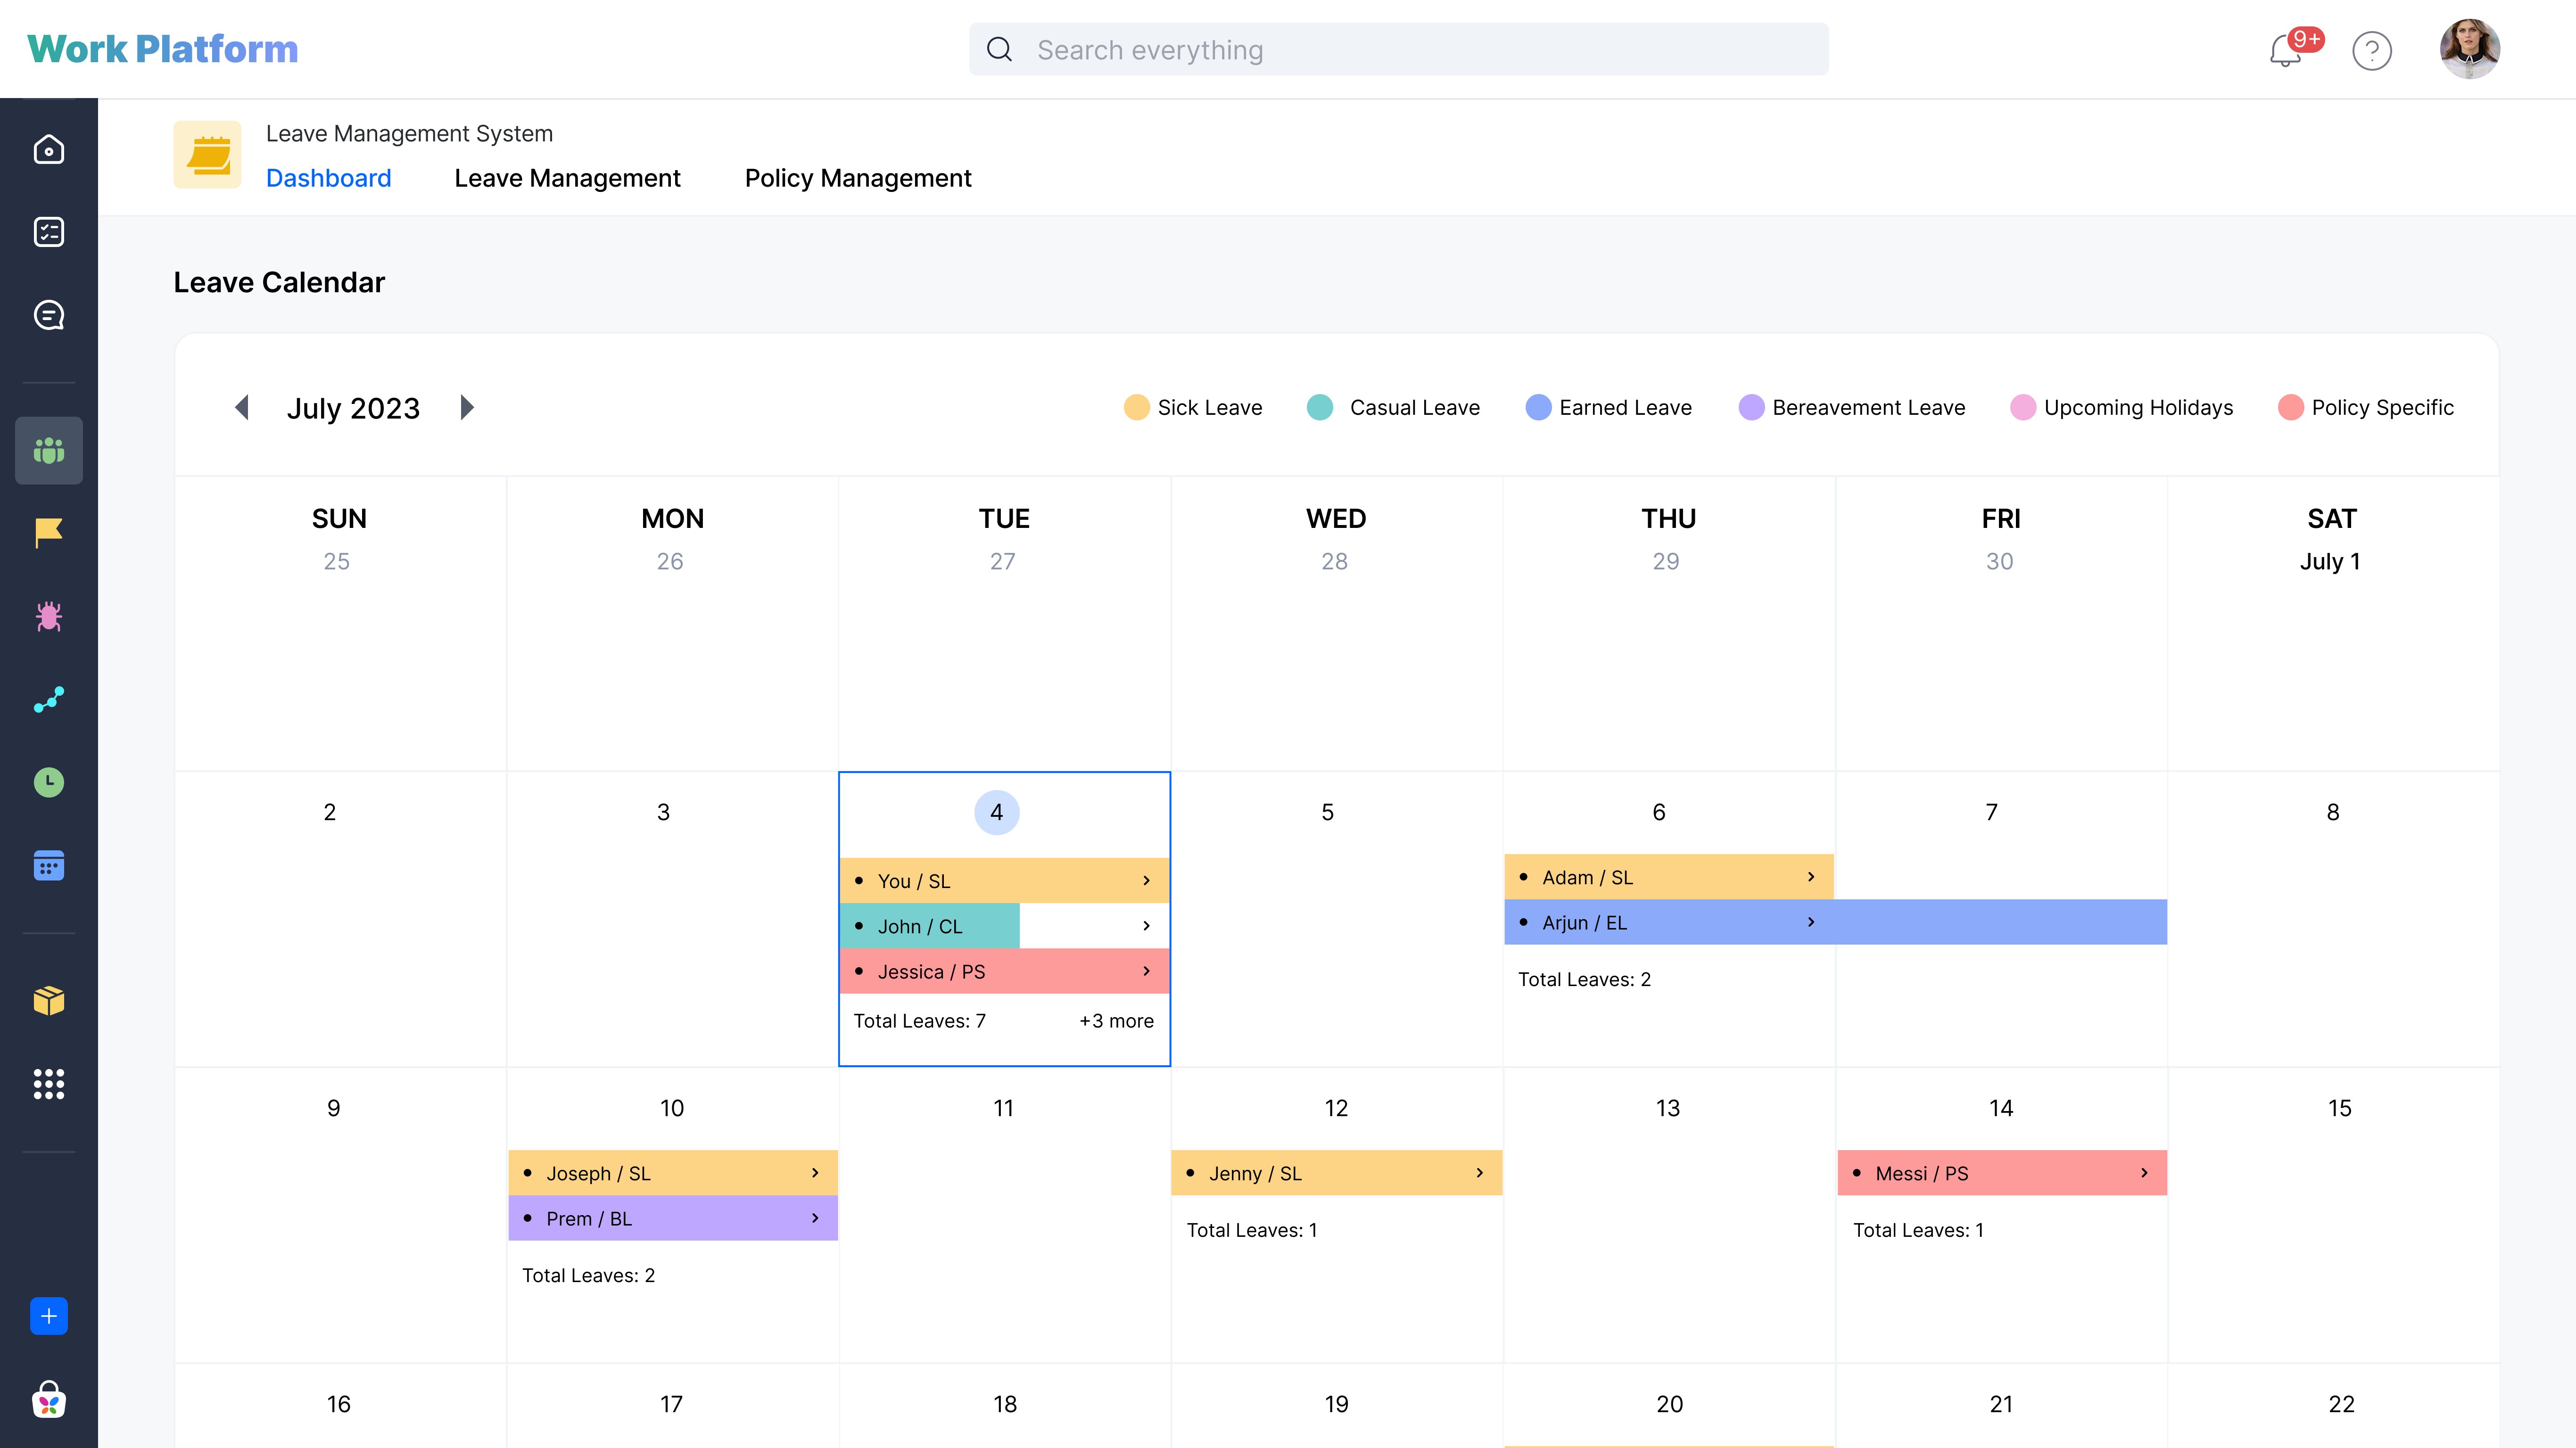Expand the Prem / BL leave entry chevron
This screenshot has width=2576, height=1448.
pos(815,1218)
